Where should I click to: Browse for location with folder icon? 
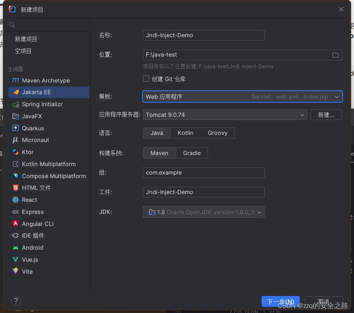coord(336,55)
